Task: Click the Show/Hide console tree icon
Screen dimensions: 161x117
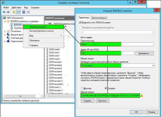Action: [x=19, y=12]
